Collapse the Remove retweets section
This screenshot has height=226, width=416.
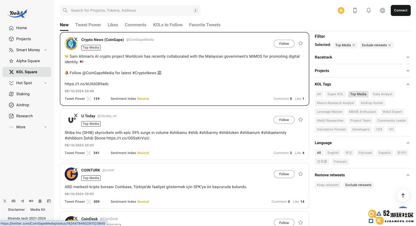pos(408,175)
